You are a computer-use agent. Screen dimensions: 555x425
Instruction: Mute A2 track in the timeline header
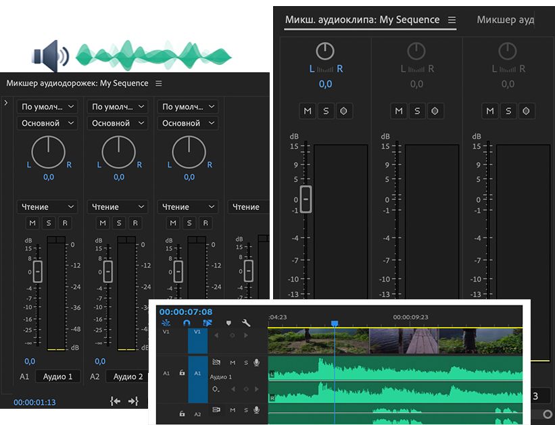(x=233, y=410)
